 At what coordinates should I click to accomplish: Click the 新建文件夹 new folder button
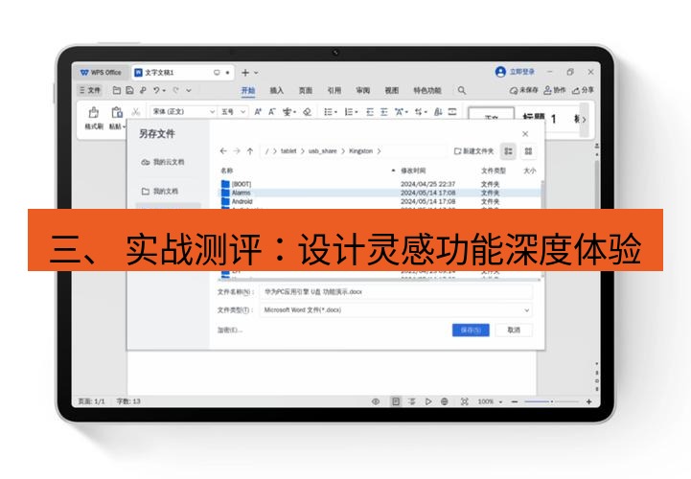pyautogui.click(x=473, y=151)
